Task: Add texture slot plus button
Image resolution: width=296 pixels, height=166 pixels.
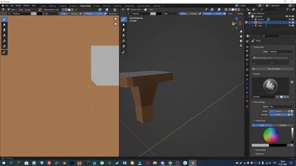Action: (x=292, y=57)
